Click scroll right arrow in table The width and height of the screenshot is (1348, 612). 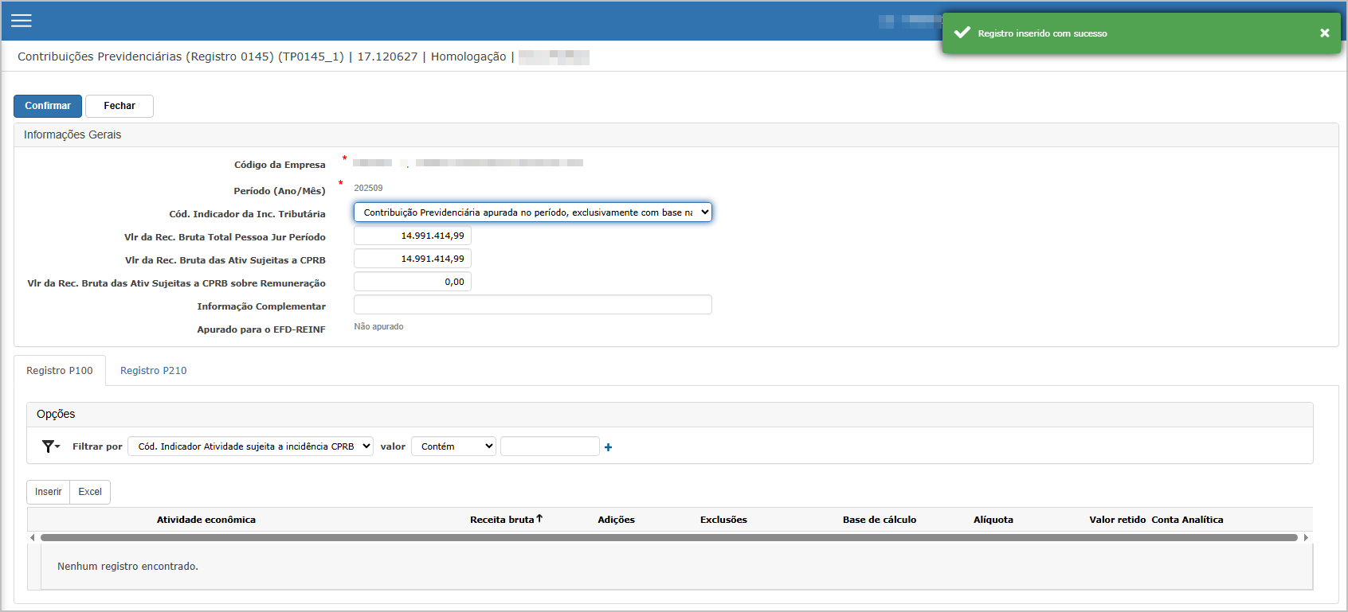coord(1306,538)
